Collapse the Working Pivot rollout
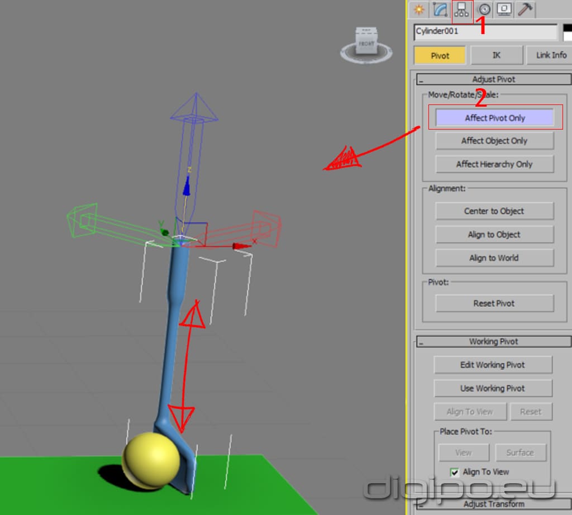The height and width of the screenshot is (515, 572). pyautogui.click(x=493, y=341)
